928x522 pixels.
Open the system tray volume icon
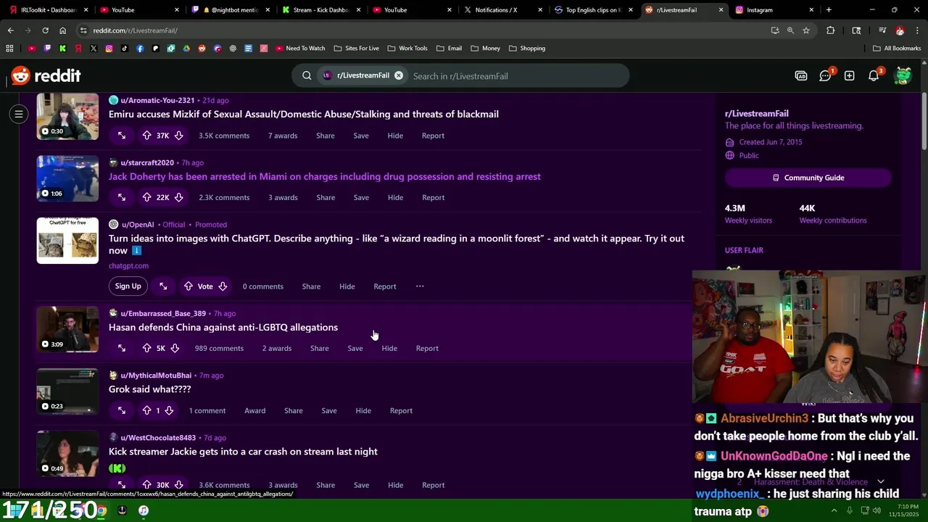point(877,510)
